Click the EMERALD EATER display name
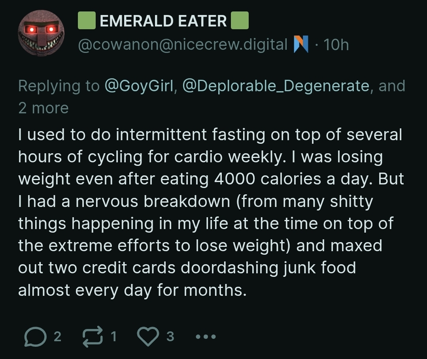 [x=163, y=21]
